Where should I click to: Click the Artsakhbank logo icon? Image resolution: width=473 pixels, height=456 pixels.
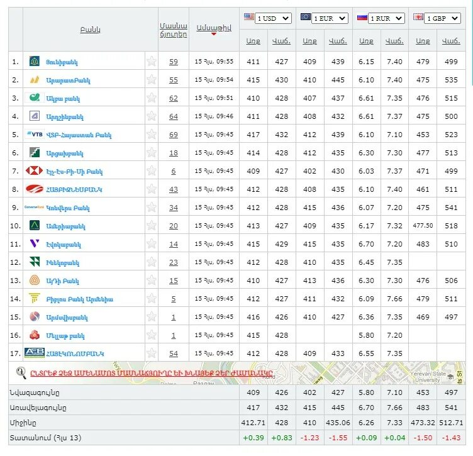pyautogui.click(x=35, y=152)
